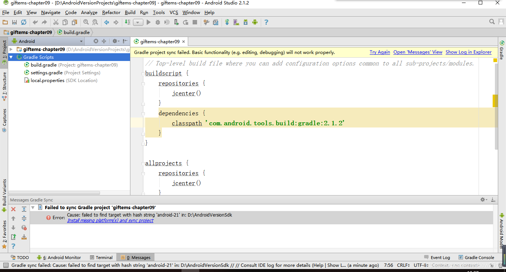Click the Open folder toolbar icon
The width and height of the screenshot is (506, 272).
(5, 22)
